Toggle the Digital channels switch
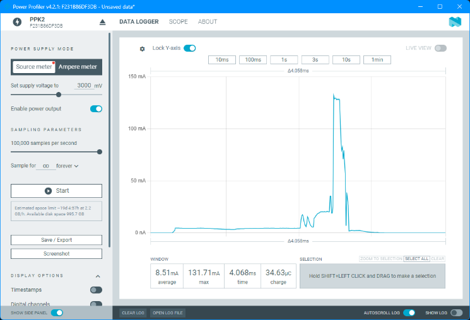The image size is (470, 320). [97, 304]
